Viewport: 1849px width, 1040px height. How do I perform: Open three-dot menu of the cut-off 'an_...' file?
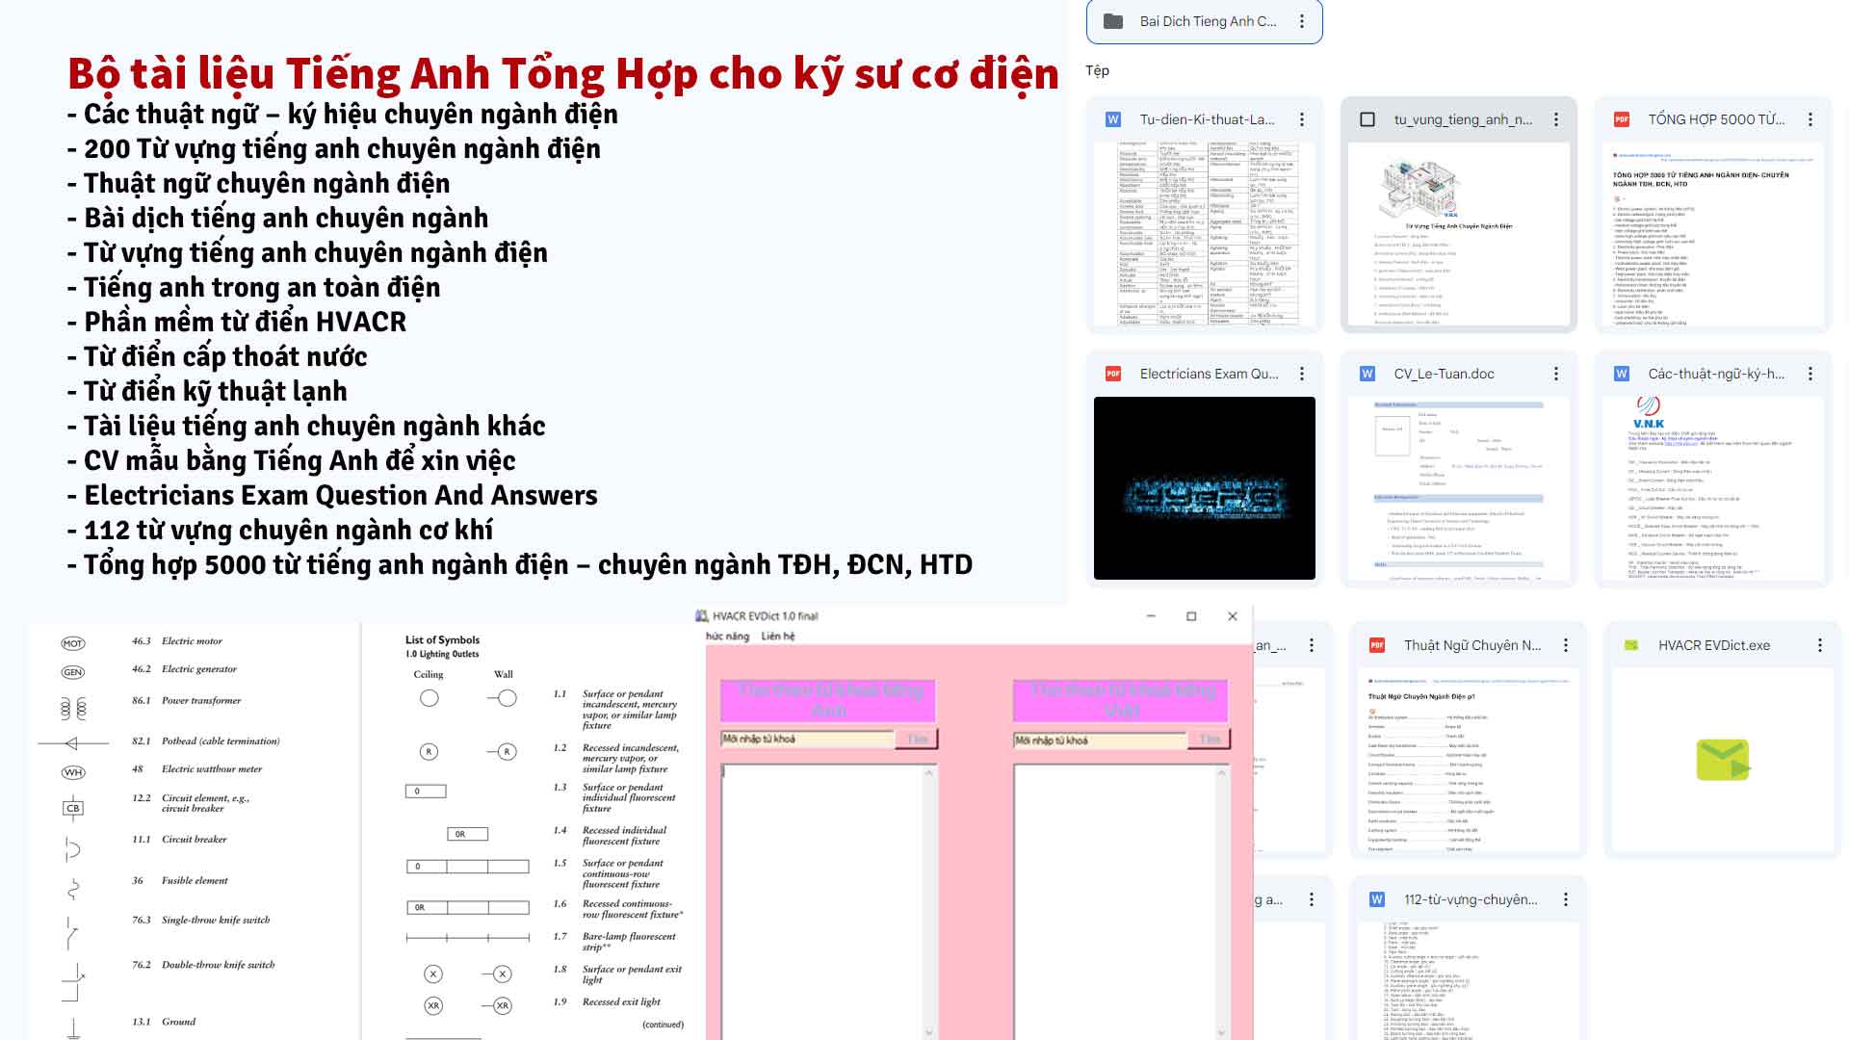(1312, 645)
